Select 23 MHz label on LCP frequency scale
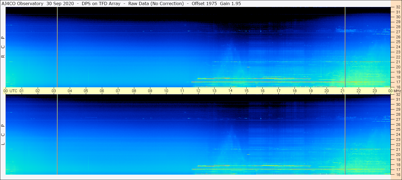Image resolution: width=402 pixels, height=180 pixels. click(x=398, y=140)
